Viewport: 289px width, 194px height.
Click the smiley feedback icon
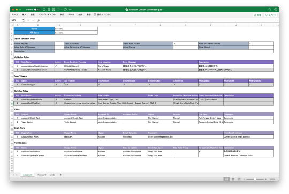(276, 10)
